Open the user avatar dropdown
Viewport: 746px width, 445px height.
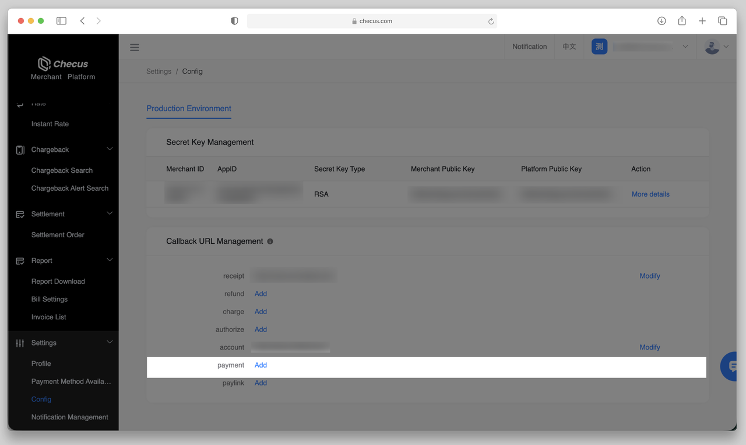(716, 47)
